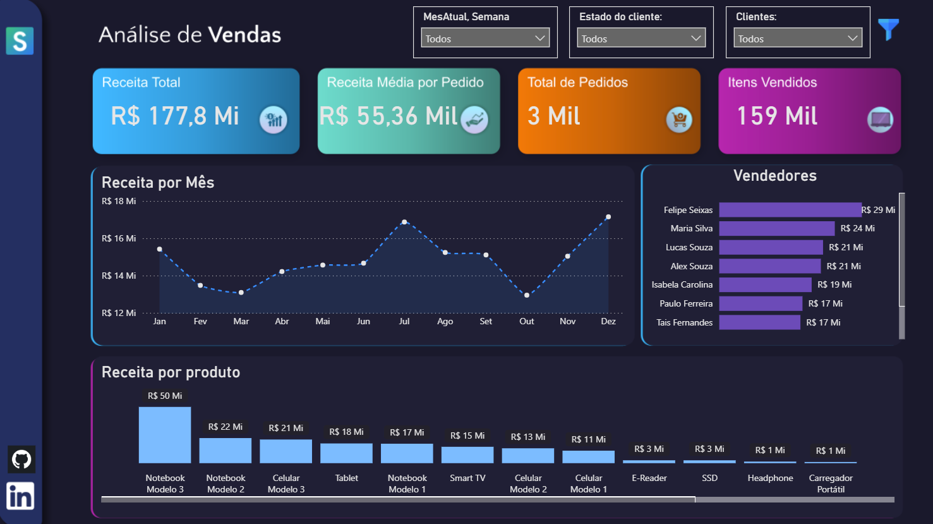Screen dimensions: 933x524
Task: Open the Clientes filter dropdown
Action: 797,37
